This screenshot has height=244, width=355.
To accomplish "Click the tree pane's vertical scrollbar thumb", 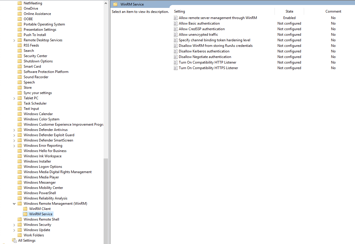I will [x=106, y=201].
